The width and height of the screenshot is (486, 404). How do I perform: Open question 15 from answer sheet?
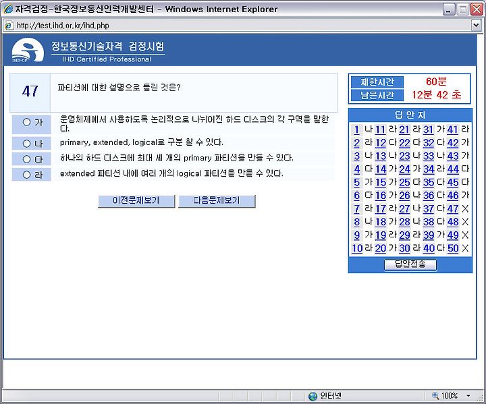click(x=380, y=182)
